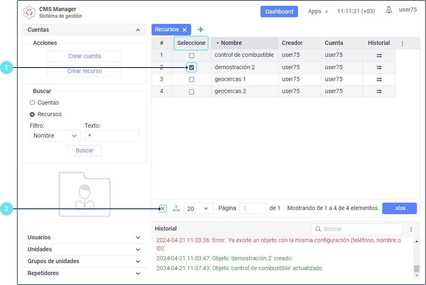The height and width of the screenshot is (285, 426).
Task: Check the 'control de combustible' checkbox
Action: [x=192, y=55]
